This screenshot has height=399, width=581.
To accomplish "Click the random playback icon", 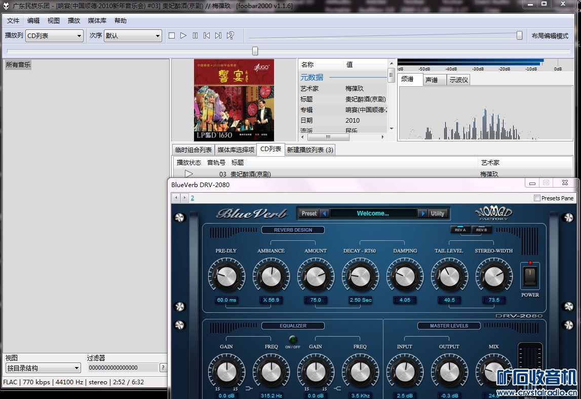I will pyautogui.click(x=230, y=35).
